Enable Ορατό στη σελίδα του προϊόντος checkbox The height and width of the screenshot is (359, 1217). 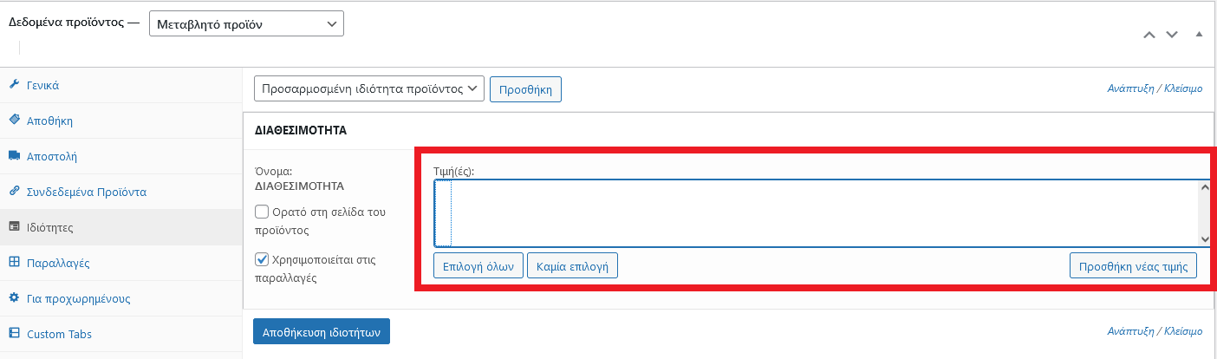point(262,212)
